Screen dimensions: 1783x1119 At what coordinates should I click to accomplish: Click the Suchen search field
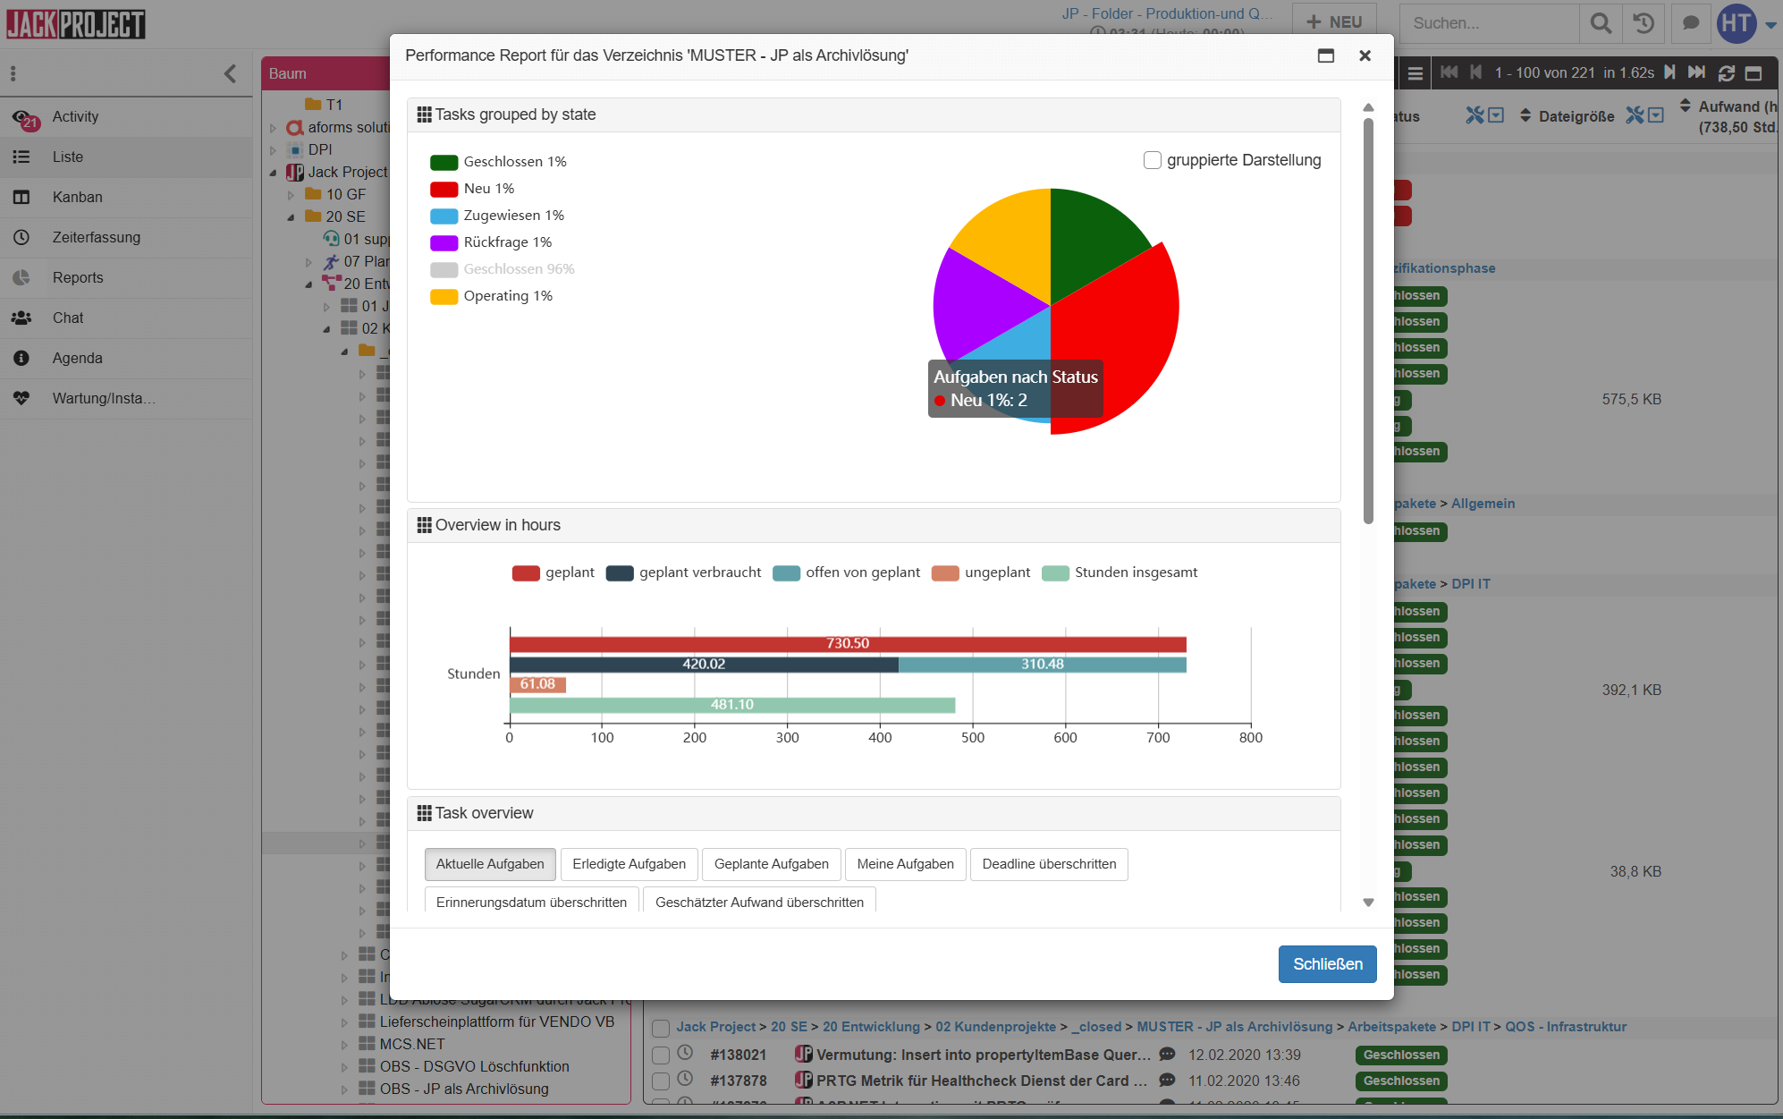[1489, 23]
